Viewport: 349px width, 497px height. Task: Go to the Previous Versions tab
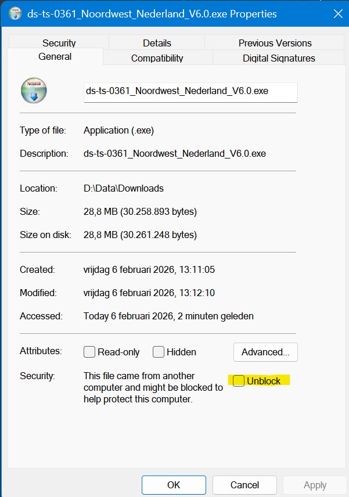tap(275, 43)
